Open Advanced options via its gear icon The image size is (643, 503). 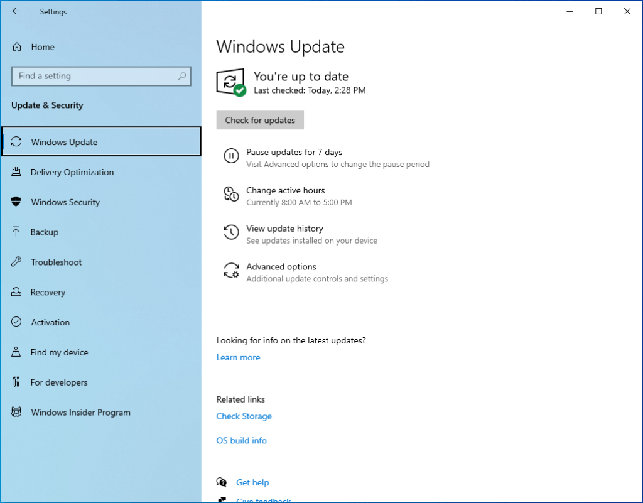(231, 271)
